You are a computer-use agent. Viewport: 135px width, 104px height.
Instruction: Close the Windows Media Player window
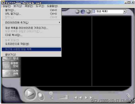(133, 2)
